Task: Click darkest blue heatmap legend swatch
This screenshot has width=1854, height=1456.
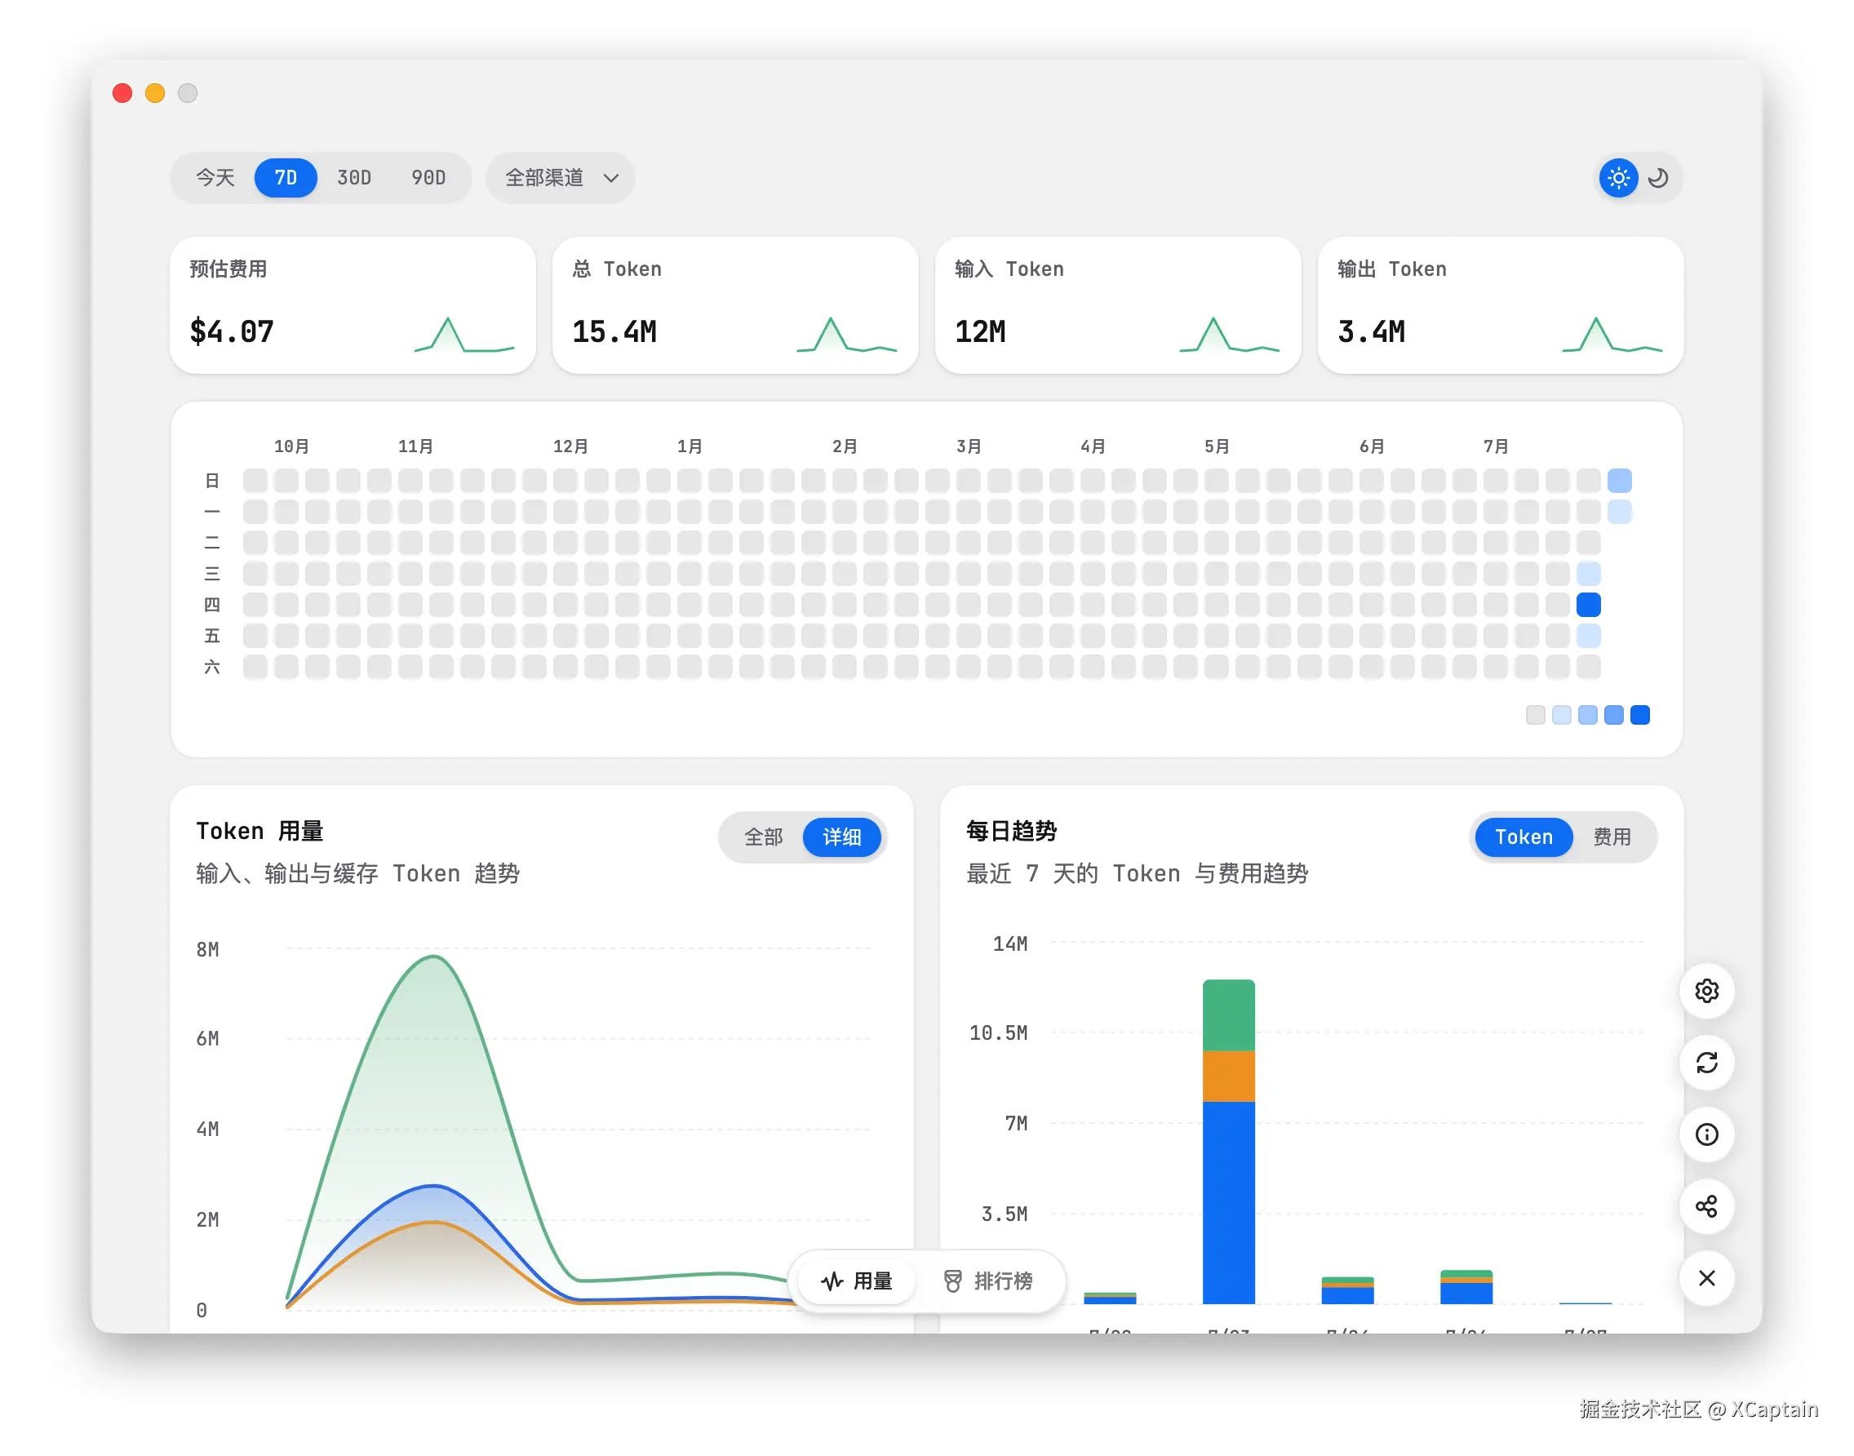Action: 1639,714
